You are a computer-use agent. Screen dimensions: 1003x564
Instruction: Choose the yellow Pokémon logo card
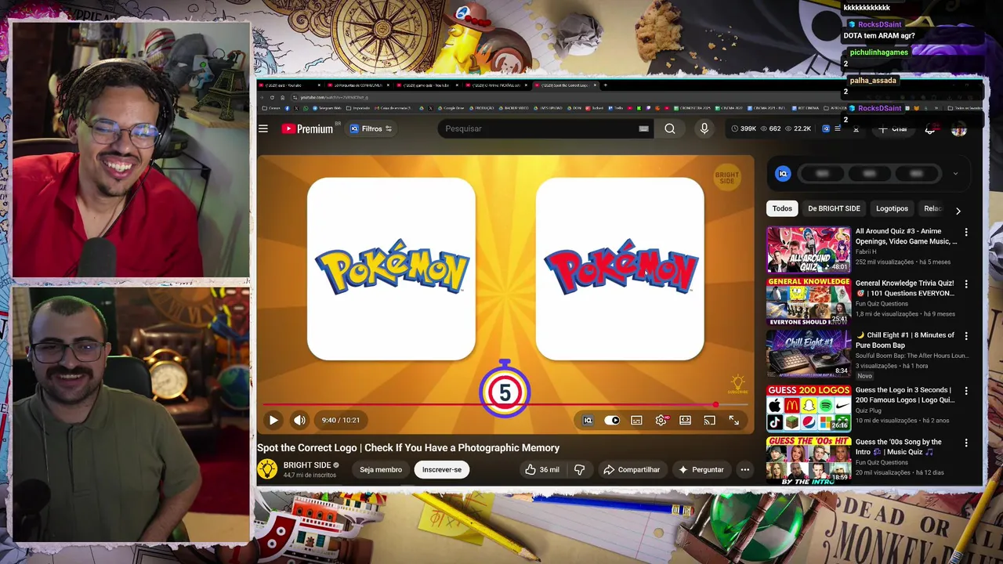(x=391, y=269)
